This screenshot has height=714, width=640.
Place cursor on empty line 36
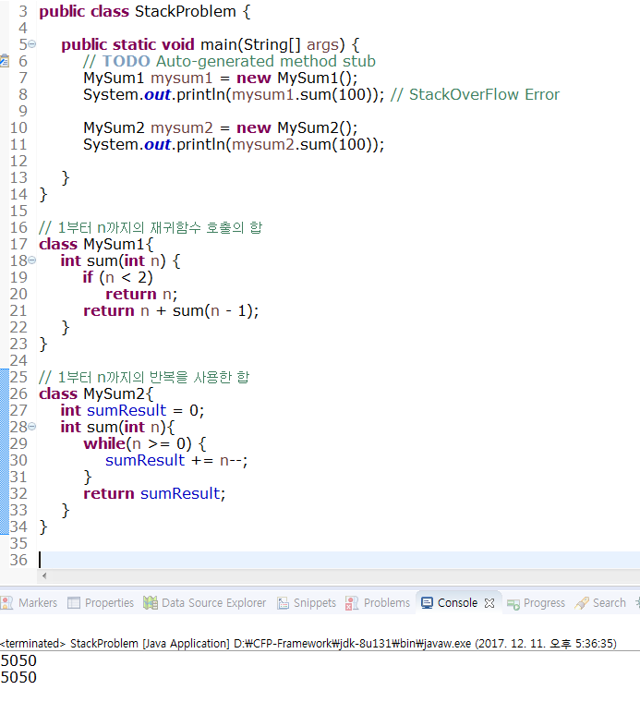(x=339, y=560)
